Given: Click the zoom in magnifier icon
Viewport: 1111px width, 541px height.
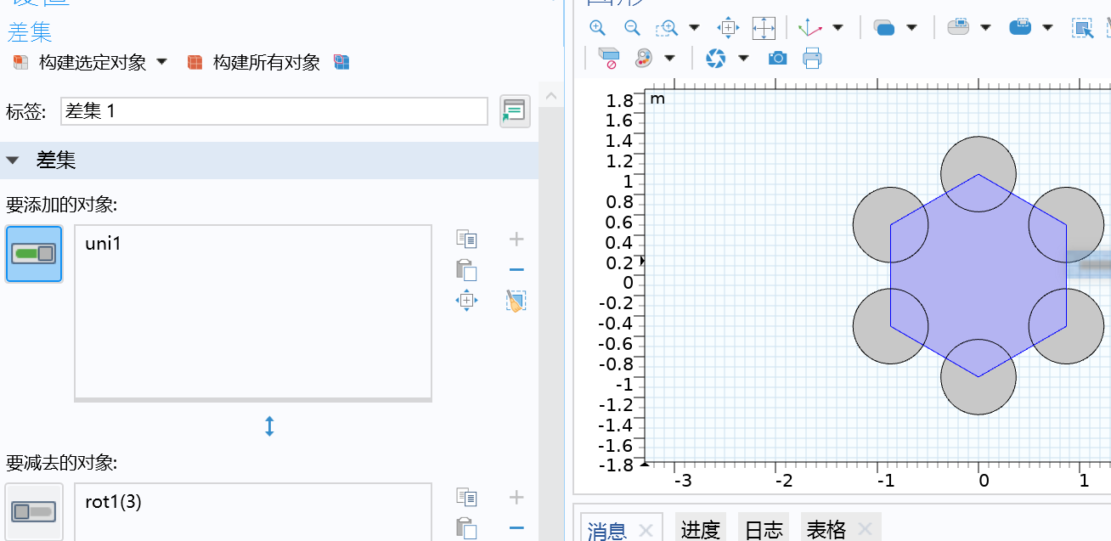Looking at the screenshot, I should [597, 27].
